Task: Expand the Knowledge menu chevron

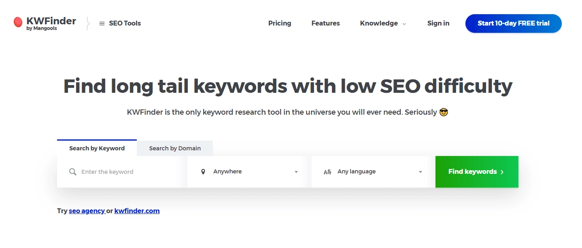Action: point(404,24)
